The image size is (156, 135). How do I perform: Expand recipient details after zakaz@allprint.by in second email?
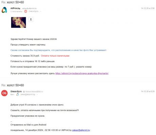37,94
